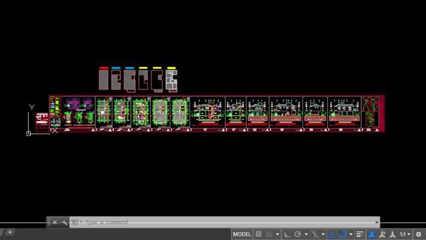Open workspace switching gear icon
426x240 pixels.
tap(419, 234)
